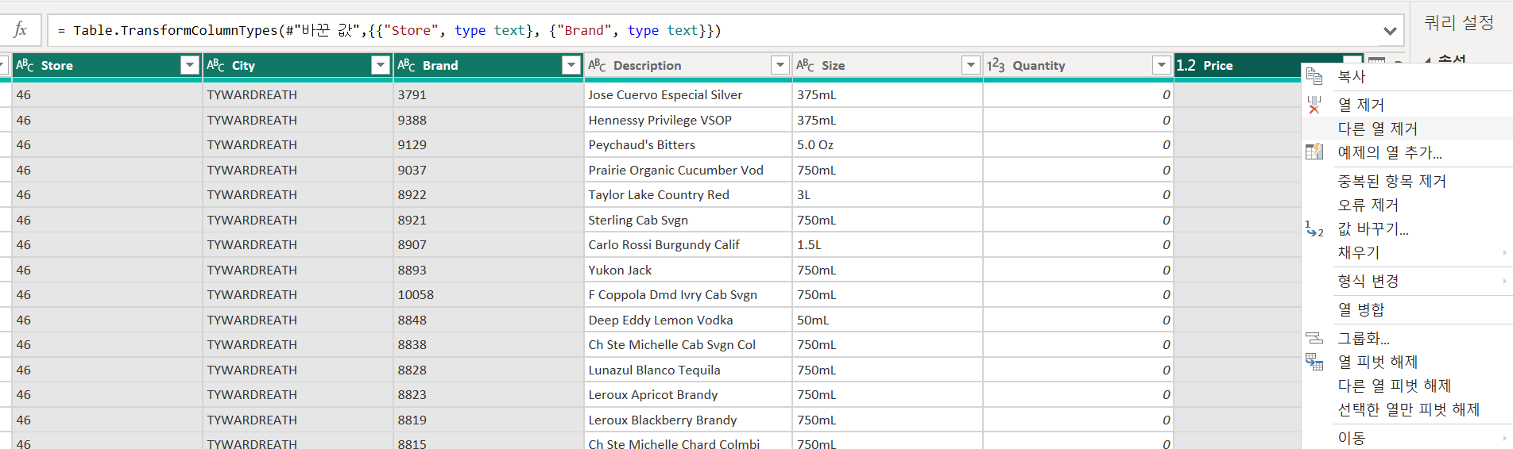
Task: Open City column filter dropdown
Action: (381, 65)
